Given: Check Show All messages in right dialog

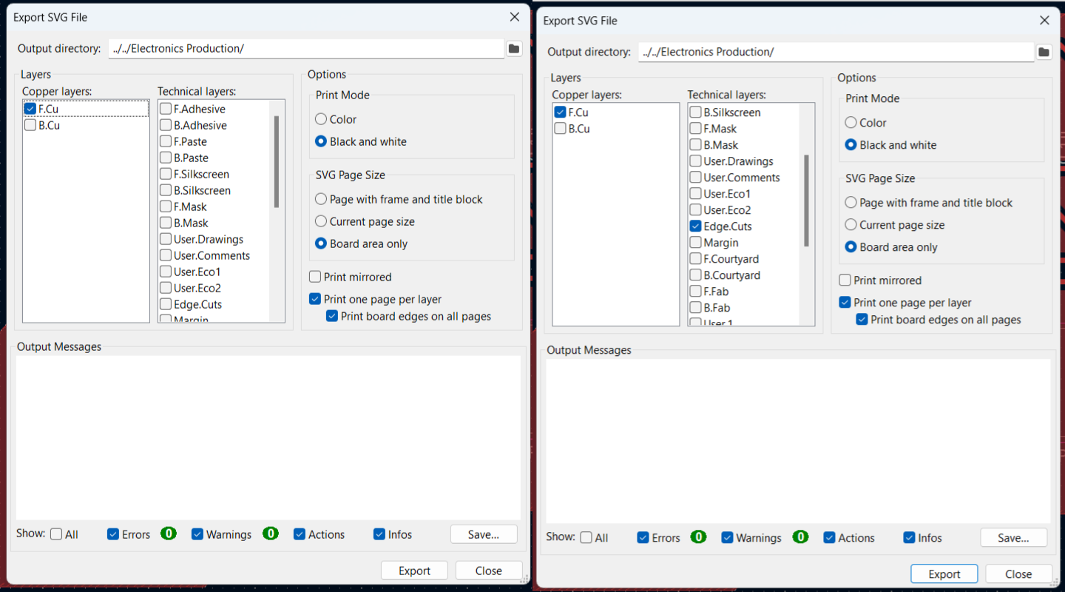Looking at the screenshot, I should click(x=586, y=538).
